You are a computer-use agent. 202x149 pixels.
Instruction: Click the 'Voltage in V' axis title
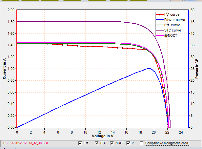point(102,136)
